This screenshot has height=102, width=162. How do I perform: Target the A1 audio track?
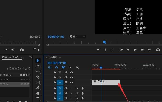click(60, 88)
